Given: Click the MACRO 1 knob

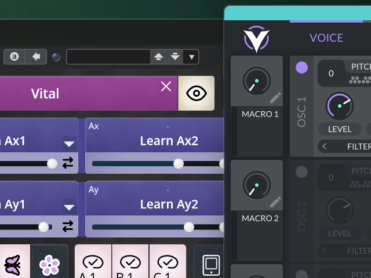Looking at the screenshot, I should 256,81.
